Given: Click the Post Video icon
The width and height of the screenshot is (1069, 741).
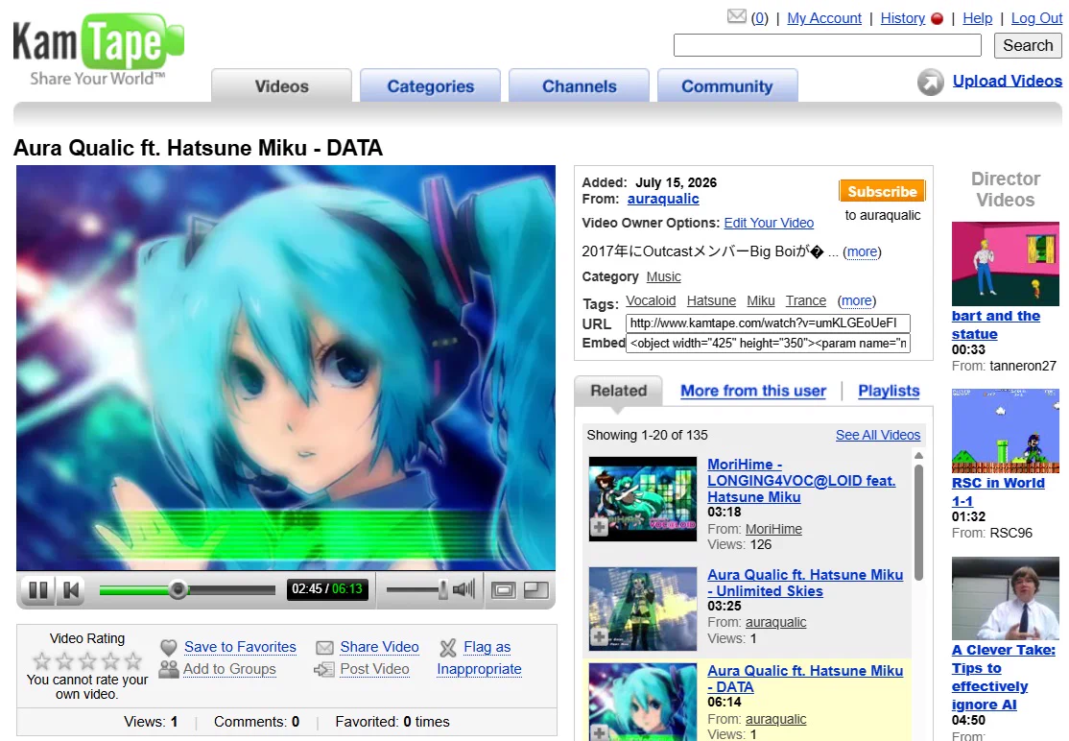Looking at the screenshot, I should click(323, 669).
